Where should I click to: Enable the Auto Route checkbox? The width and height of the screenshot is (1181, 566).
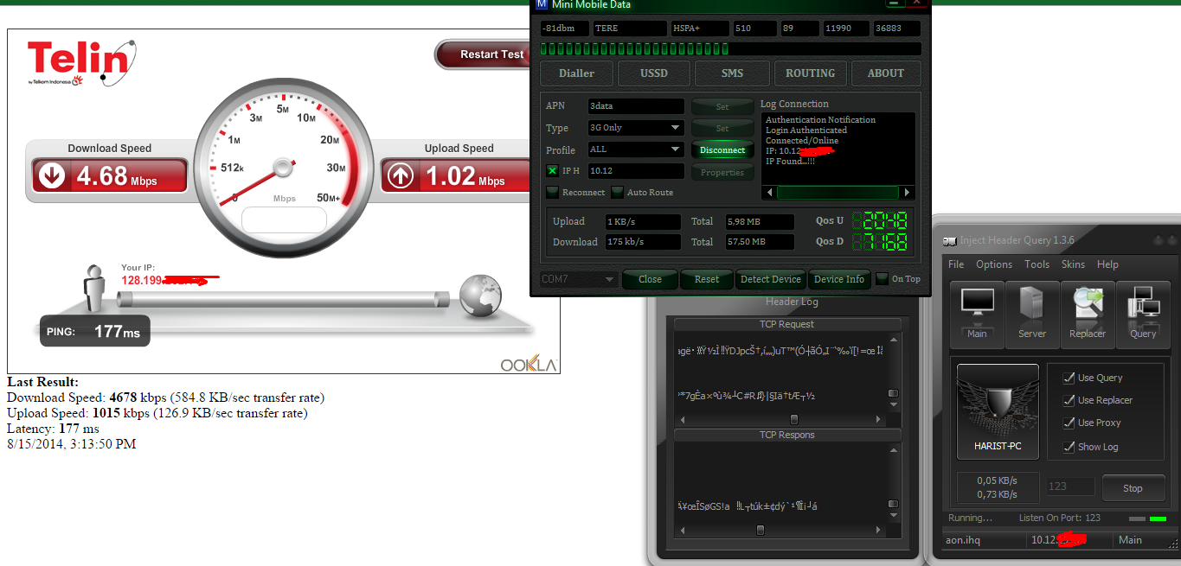pos(618,193)
